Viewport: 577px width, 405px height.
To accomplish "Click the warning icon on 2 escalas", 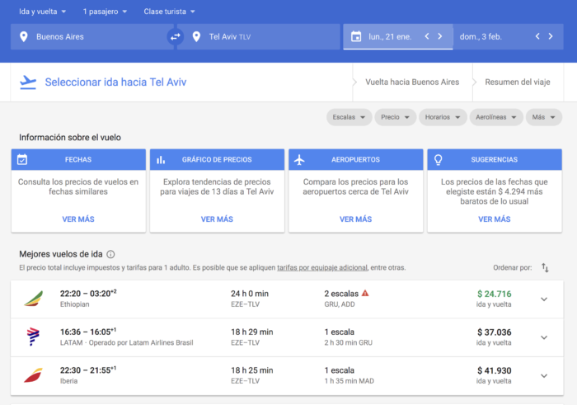I will [365, 293].
